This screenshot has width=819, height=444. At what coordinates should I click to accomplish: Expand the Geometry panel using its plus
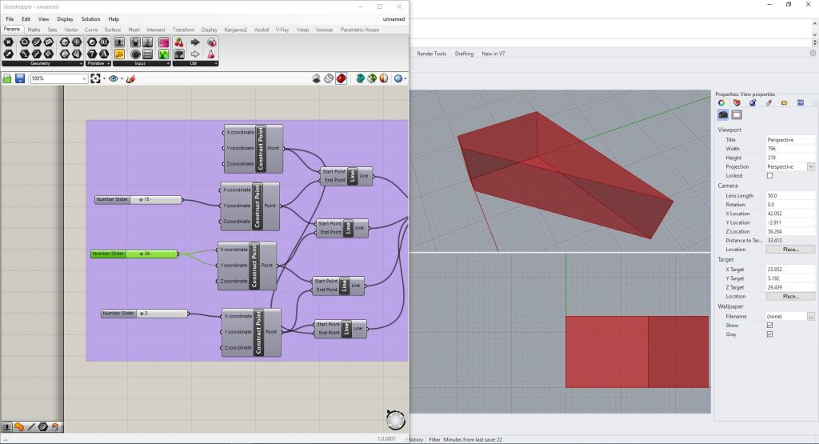point(81,63)
